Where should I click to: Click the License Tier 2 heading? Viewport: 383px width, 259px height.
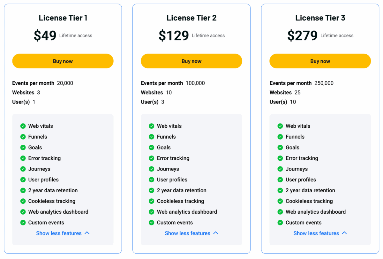pos(191,18)
